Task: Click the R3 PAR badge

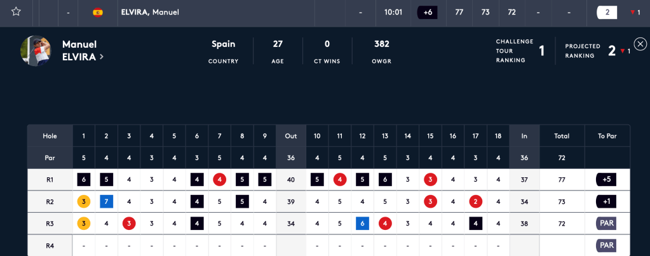Action: (x=606, y=224)
